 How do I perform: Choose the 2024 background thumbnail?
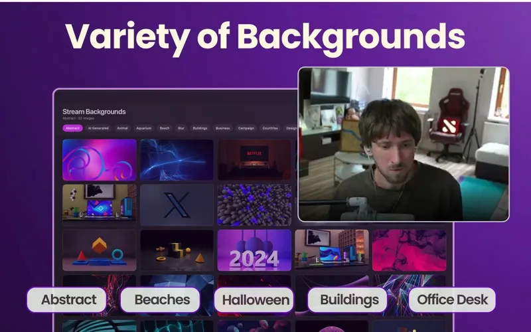click(254, 250)
